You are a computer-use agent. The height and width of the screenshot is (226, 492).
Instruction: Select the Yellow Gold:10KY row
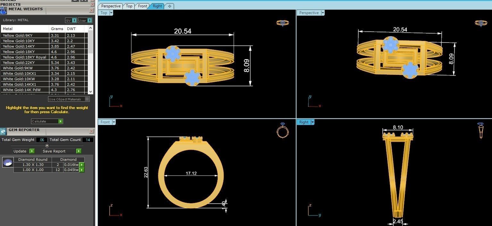(45, 41)
